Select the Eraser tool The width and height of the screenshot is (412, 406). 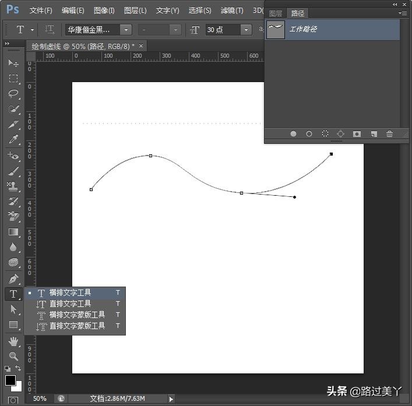tap(13, 217)
